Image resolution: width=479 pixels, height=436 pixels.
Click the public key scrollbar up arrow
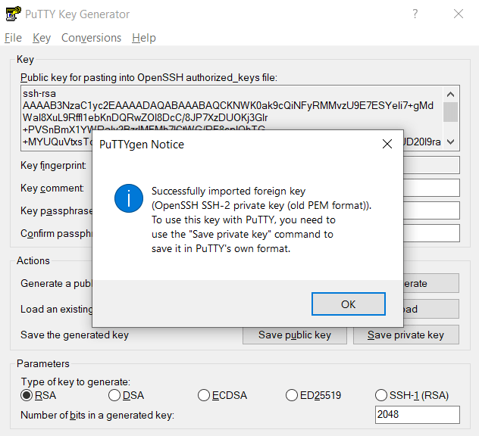[x=450, y=95]
